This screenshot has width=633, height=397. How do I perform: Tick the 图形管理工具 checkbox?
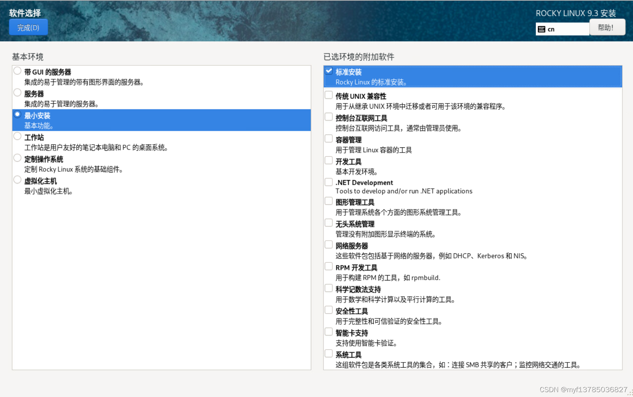pos(329,201)
